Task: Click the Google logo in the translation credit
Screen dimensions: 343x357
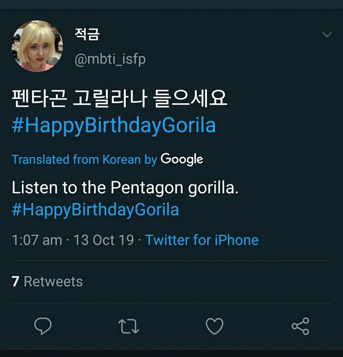Action: pos(182,159)
